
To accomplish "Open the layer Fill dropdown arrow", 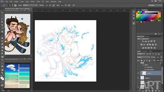I will tap(161, 61).
